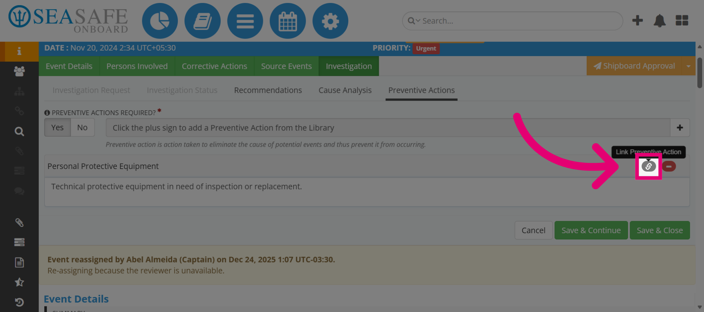Select the info icon in left sidebar
Image resolution: width=704 pixels, height=312 pixels.
(19, 51)
